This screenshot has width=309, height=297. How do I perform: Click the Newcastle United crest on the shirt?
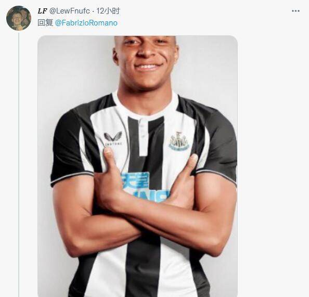click(178, 141)
